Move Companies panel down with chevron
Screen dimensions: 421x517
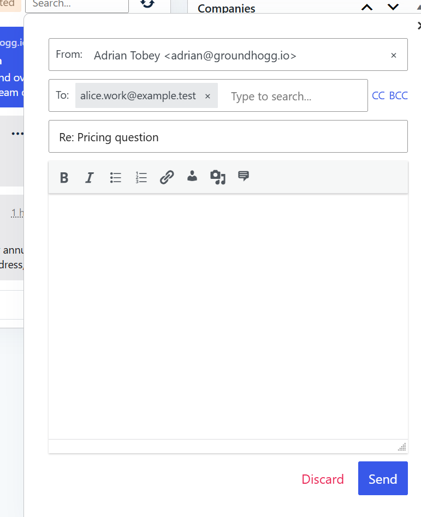(393, 7)
